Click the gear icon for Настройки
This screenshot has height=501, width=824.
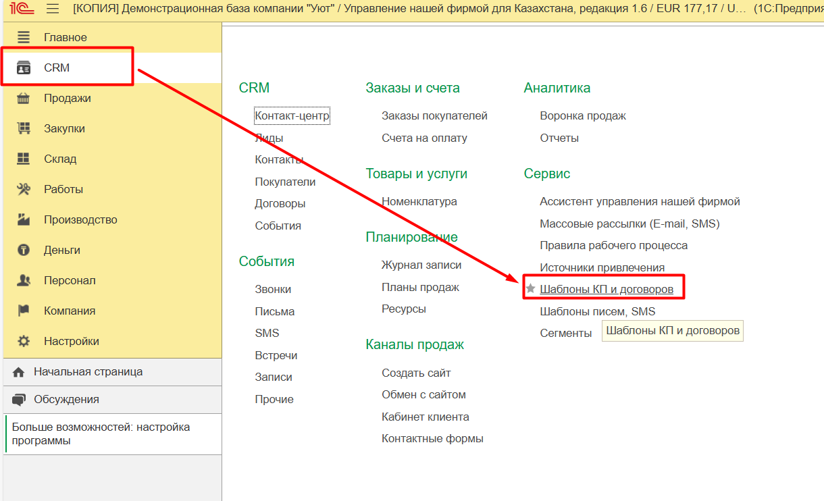[24, 342]
